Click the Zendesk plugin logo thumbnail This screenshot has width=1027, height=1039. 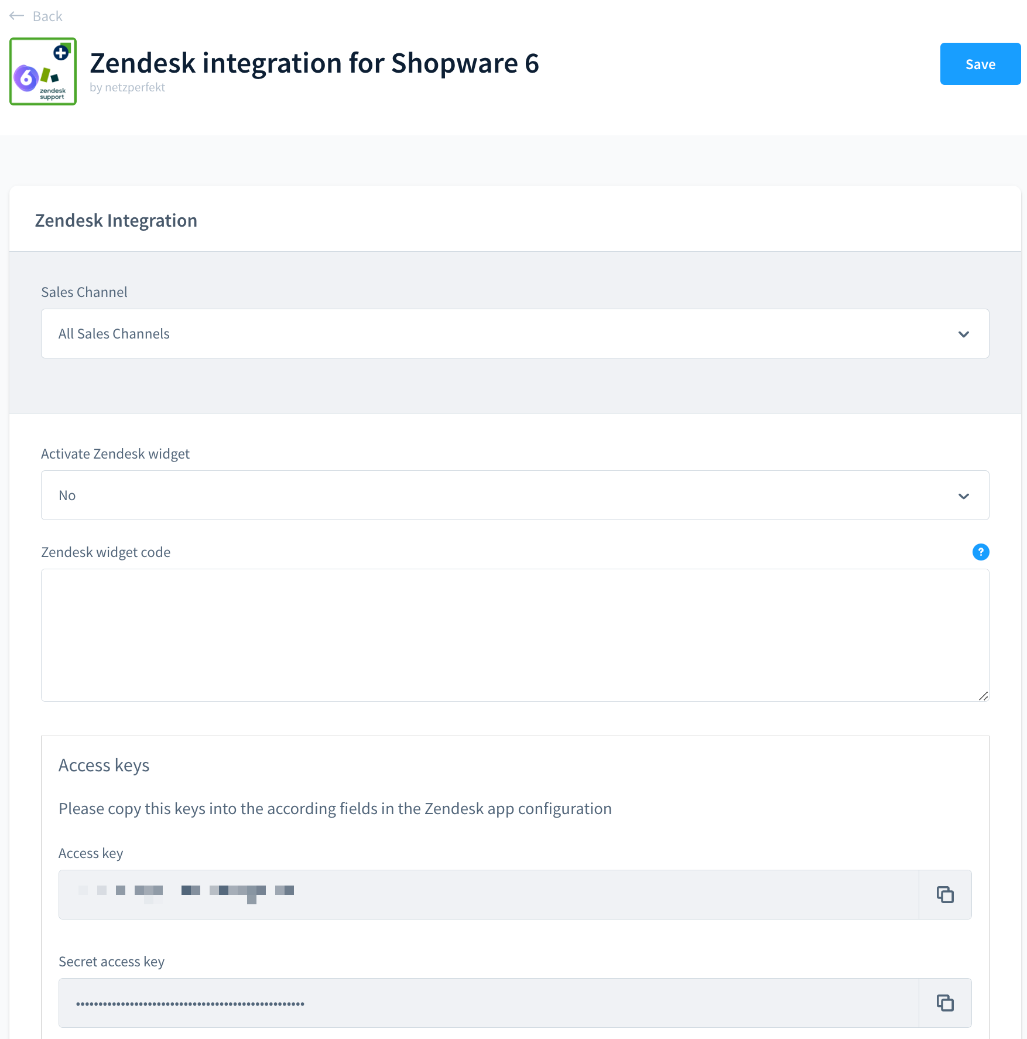click(x=43, y=71)
